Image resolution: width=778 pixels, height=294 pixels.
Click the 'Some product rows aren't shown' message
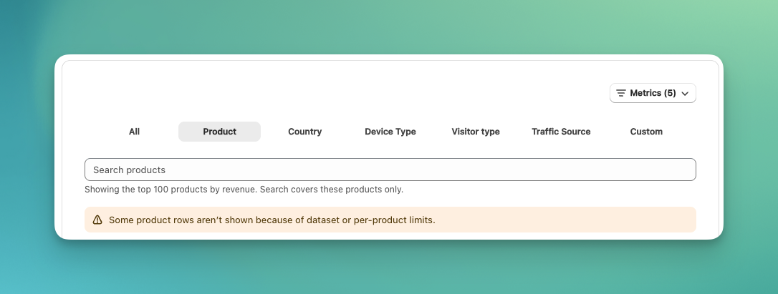coord(272,220)
